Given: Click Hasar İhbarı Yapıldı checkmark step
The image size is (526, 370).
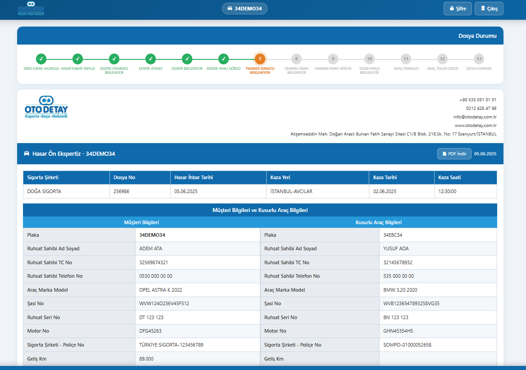Looking at the screenshot, I should click(x=77, y=59).
